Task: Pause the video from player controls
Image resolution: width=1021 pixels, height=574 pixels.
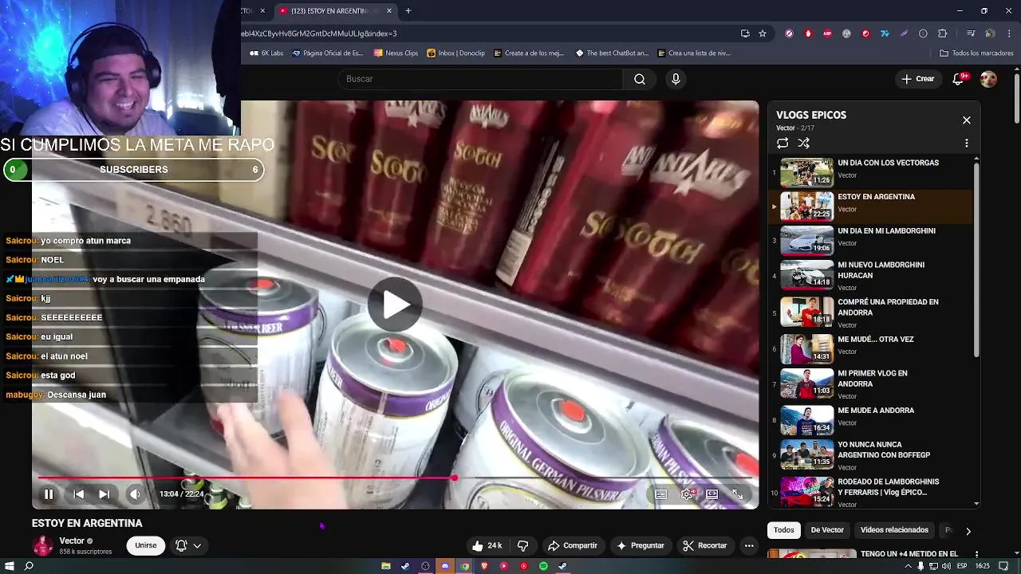Action: 49,494
